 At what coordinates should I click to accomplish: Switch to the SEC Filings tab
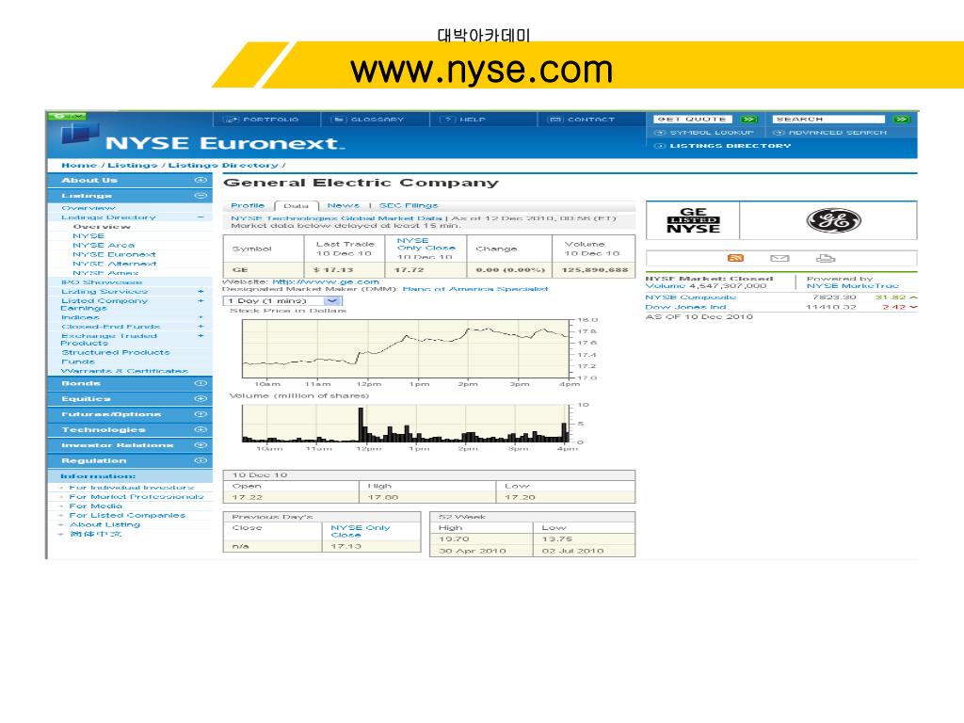(409, 205)
